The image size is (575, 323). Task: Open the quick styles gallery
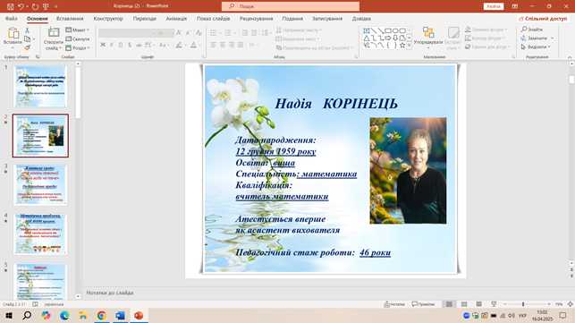click(453, 38)
